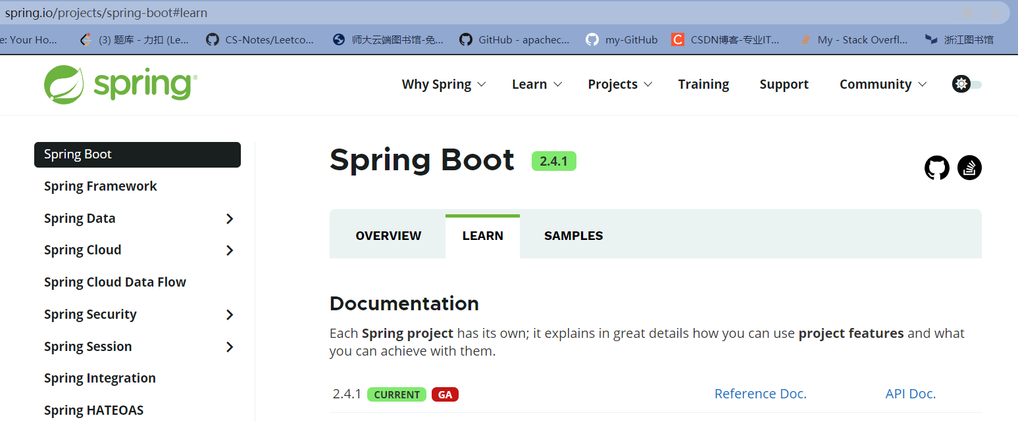Click the Spring leaf logo

(64, 85)
